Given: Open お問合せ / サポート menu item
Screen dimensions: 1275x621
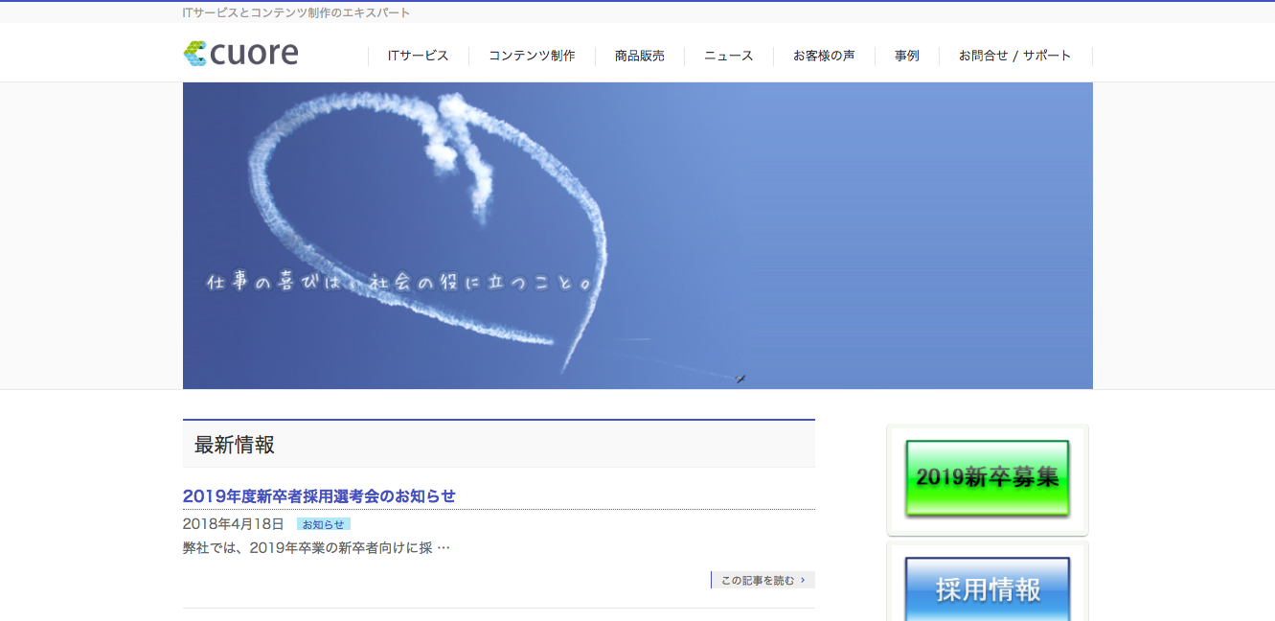Looking at the screenshot, I should point(1015,56).
